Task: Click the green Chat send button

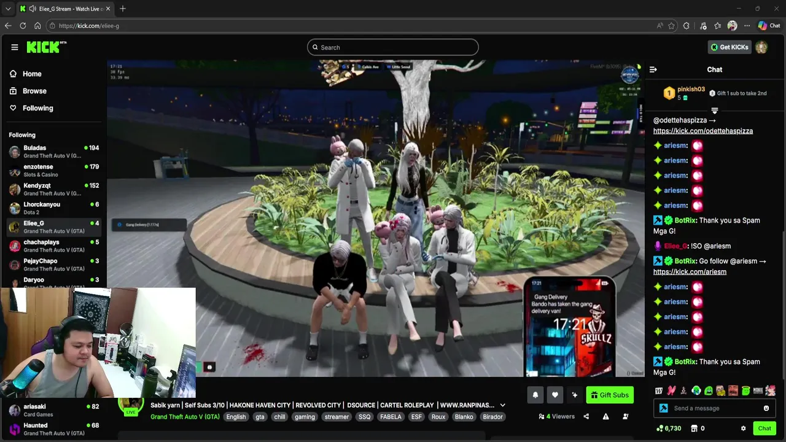Action: [x=765, y=428]
